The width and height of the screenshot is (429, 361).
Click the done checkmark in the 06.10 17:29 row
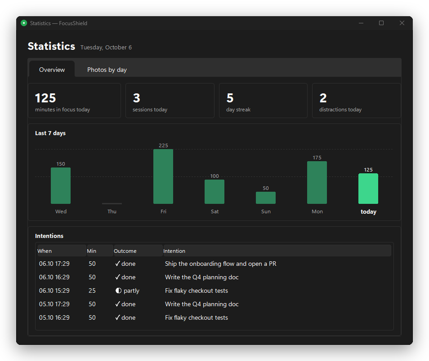[118, 264]
